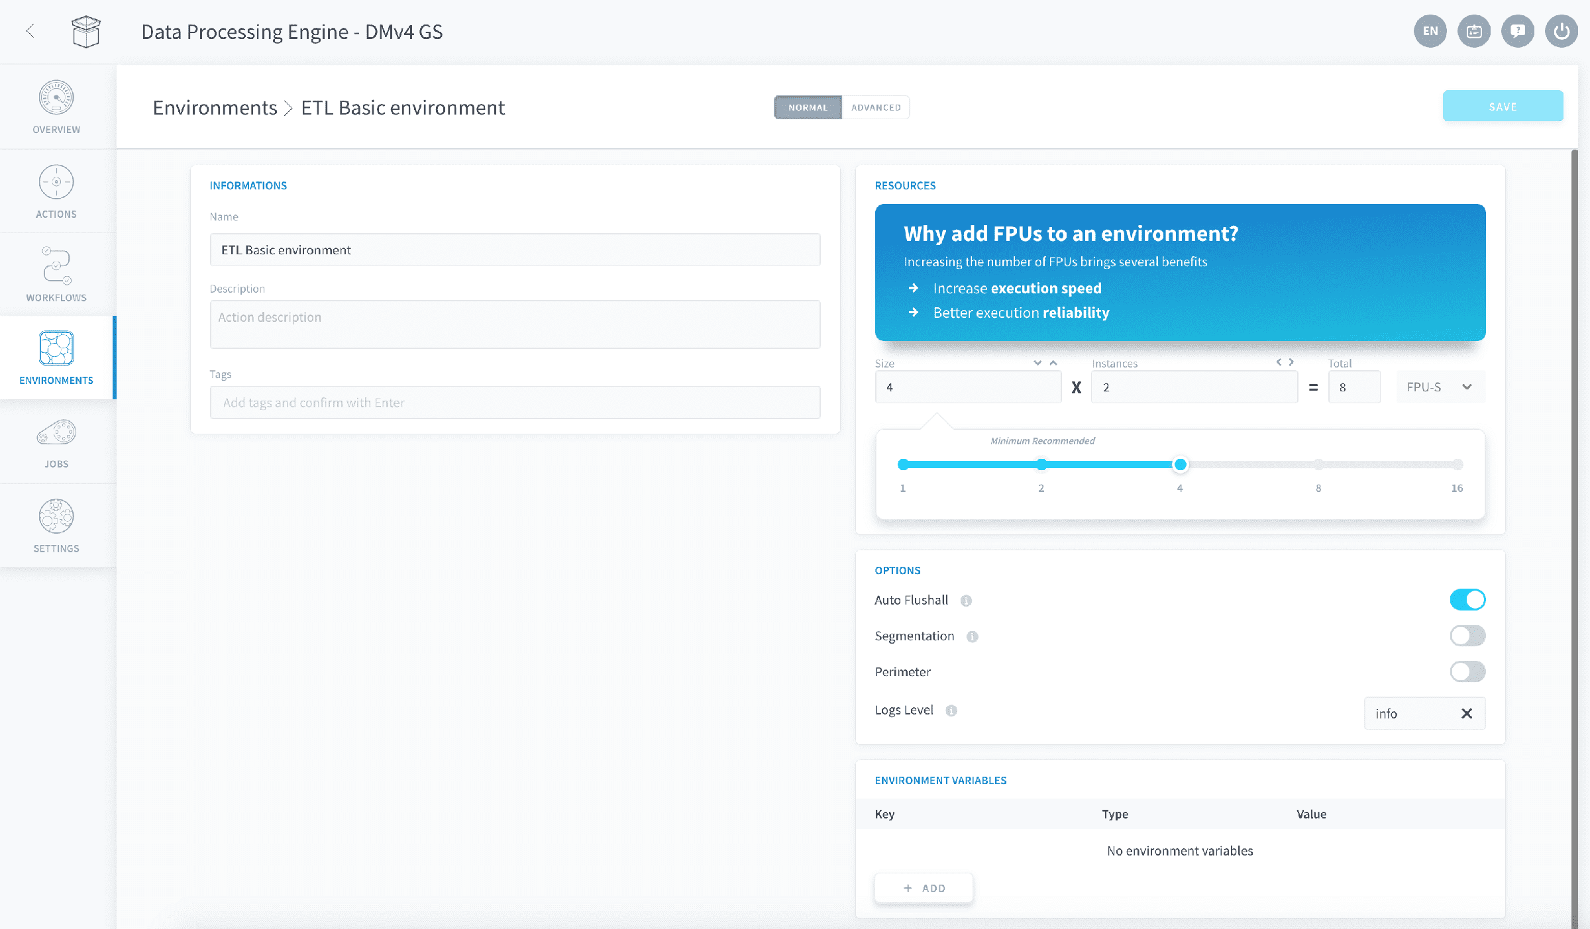Image resolution: width=1590 pixels, height=929 pixels.
Task: Enable the Perimeter toggle
Action: [1467, 671]
